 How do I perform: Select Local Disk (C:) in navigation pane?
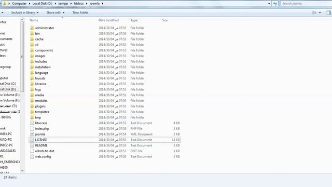pos(8,84)
